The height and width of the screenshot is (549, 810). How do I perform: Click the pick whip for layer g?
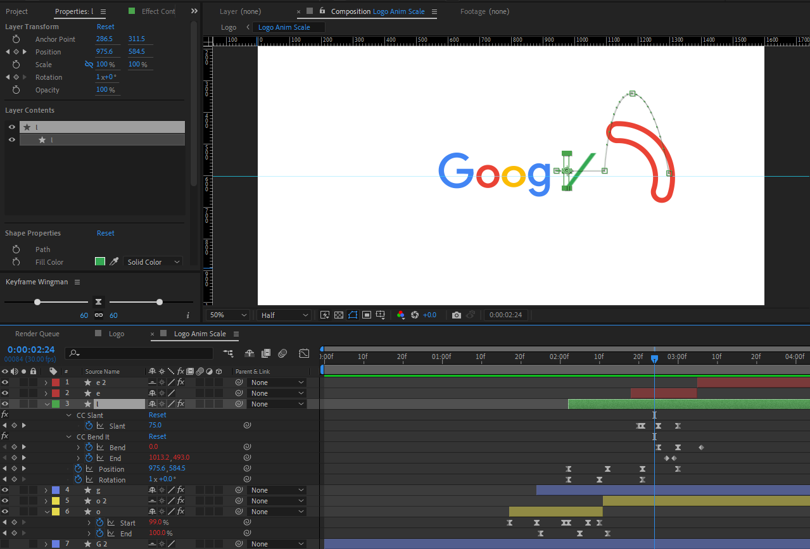[x=239, y=490]
